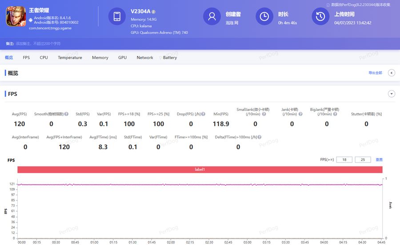Switch to the CPU tab

click(x=44, y=58)
